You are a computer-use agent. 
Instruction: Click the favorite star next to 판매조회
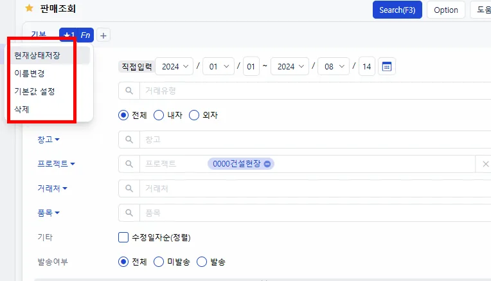click(x=29, y=8)
